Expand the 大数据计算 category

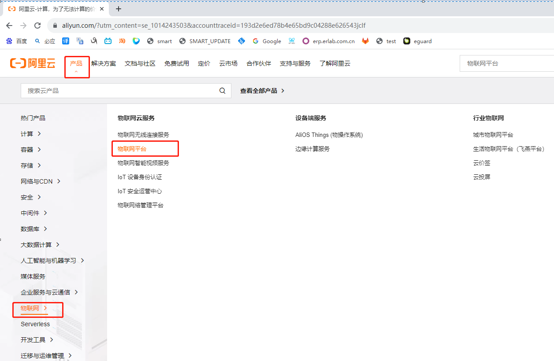[x=40, y=245]
